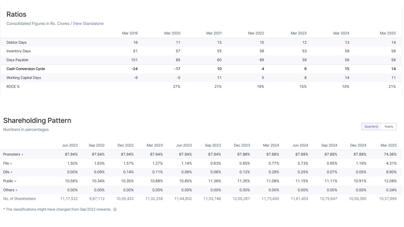This screenshot has width=404, height=227.
Task: Switch shareholding view to Yearly
Action: click(x=389, y=126)
